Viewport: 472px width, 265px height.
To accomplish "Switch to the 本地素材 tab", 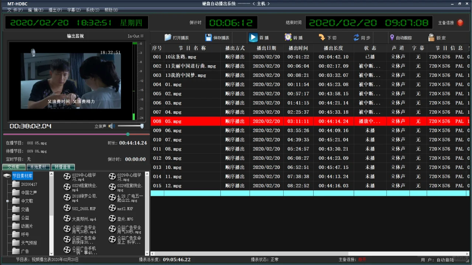I will [x=39, y=167].
